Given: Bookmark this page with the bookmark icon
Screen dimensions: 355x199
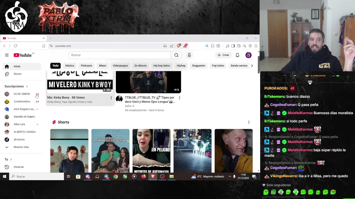Looking at the screenshot, I should (44, 46).
